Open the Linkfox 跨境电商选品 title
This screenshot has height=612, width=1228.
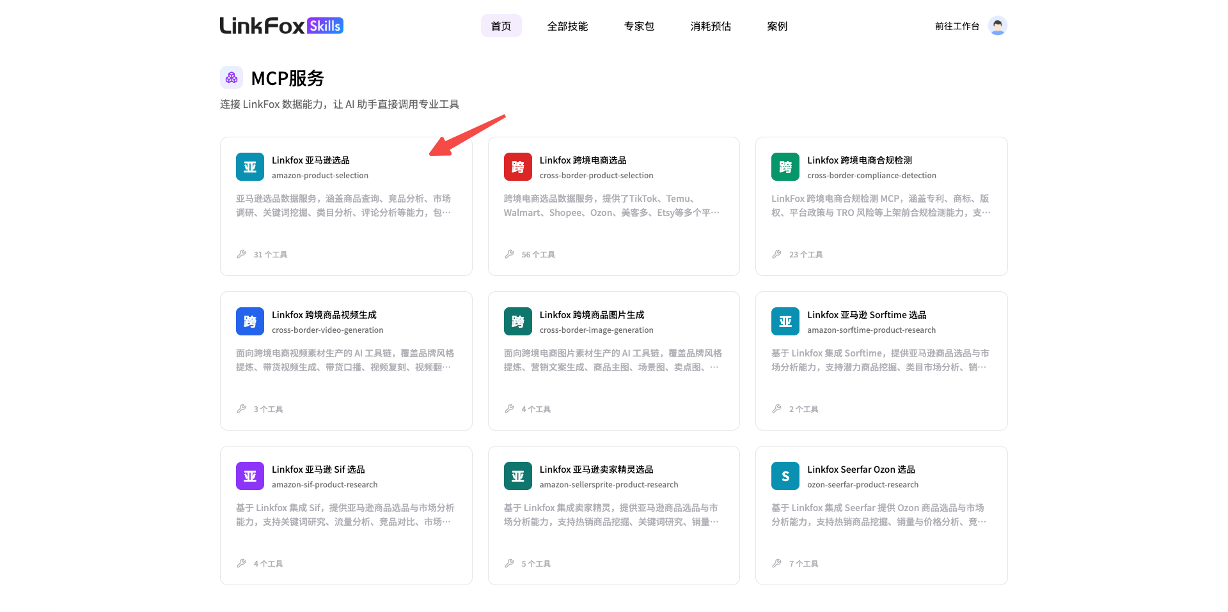pyautogui.click(x=583, y=160)
